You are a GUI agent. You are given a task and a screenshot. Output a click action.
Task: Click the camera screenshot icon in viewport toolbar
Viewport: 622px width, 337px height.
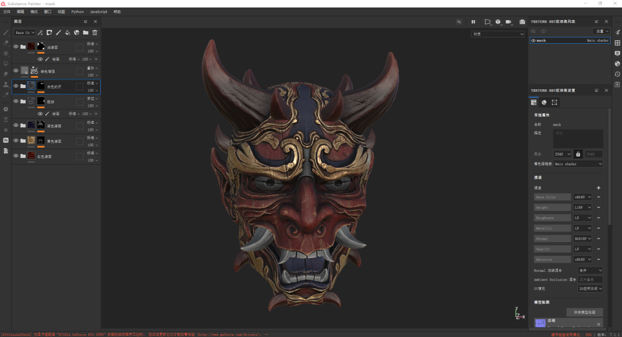[522, 22]
